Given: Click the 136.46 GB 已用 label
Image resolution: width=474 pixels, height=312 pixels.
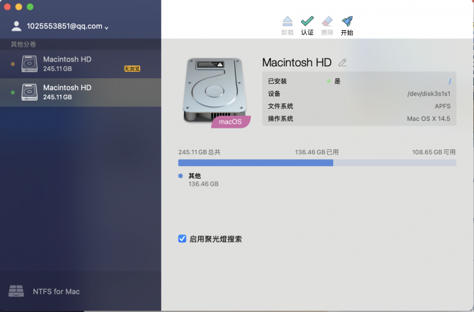Looking at the screenshot, I should [x=316, y=152].
